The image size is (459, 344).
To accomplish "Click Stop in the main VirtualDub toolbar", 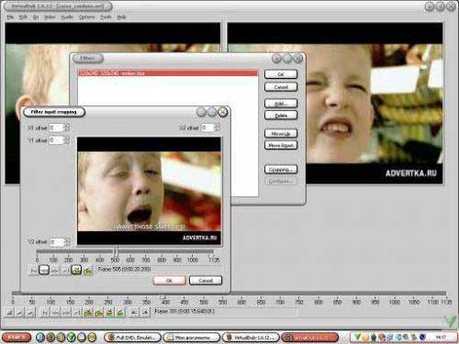I will click(9, 312).
